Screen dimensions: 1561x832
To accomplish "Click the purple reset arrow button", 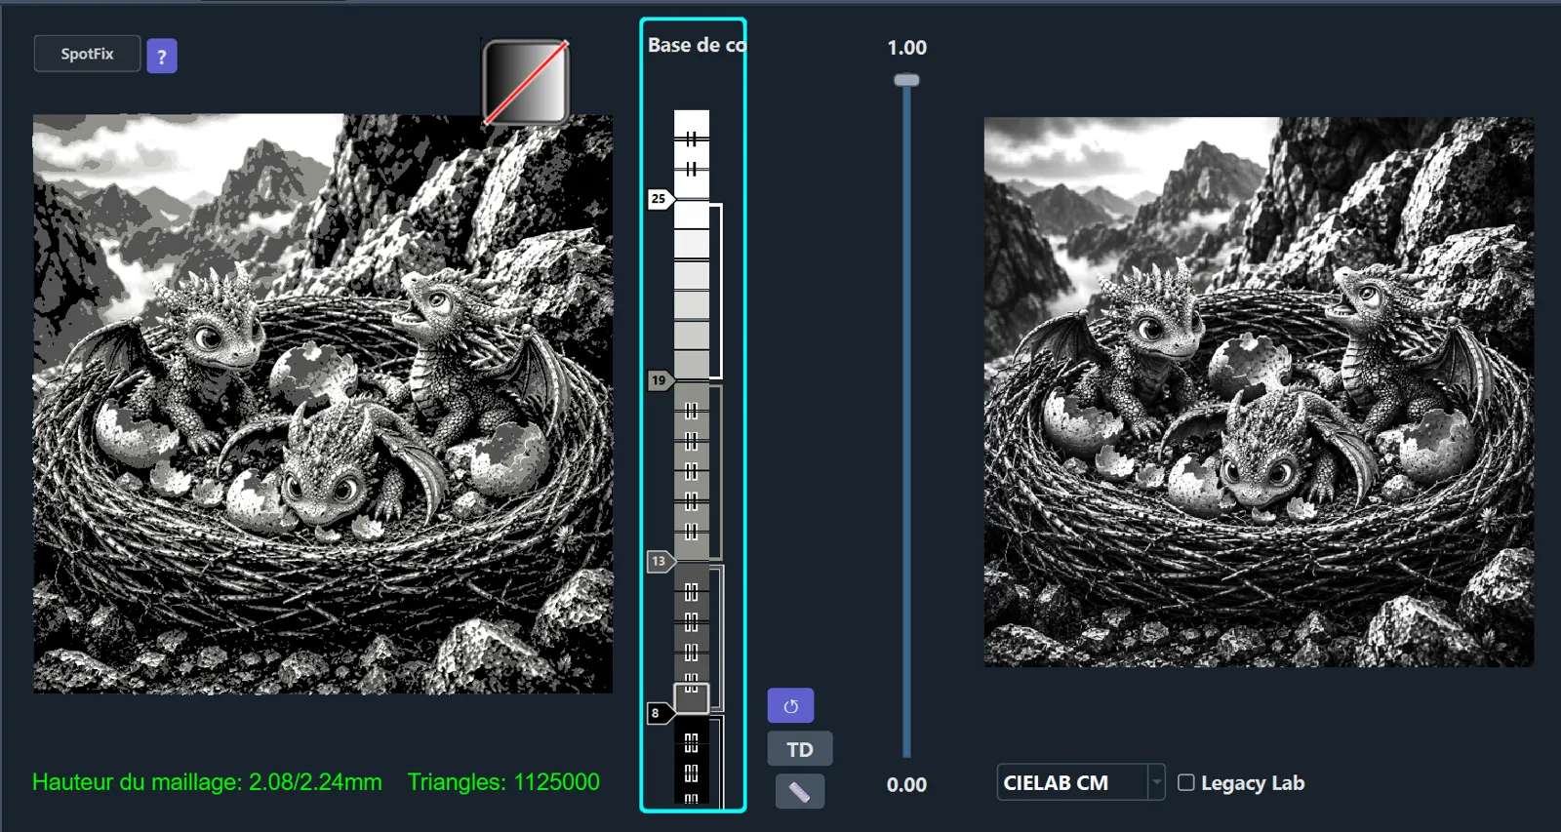I will click(790, 705).
